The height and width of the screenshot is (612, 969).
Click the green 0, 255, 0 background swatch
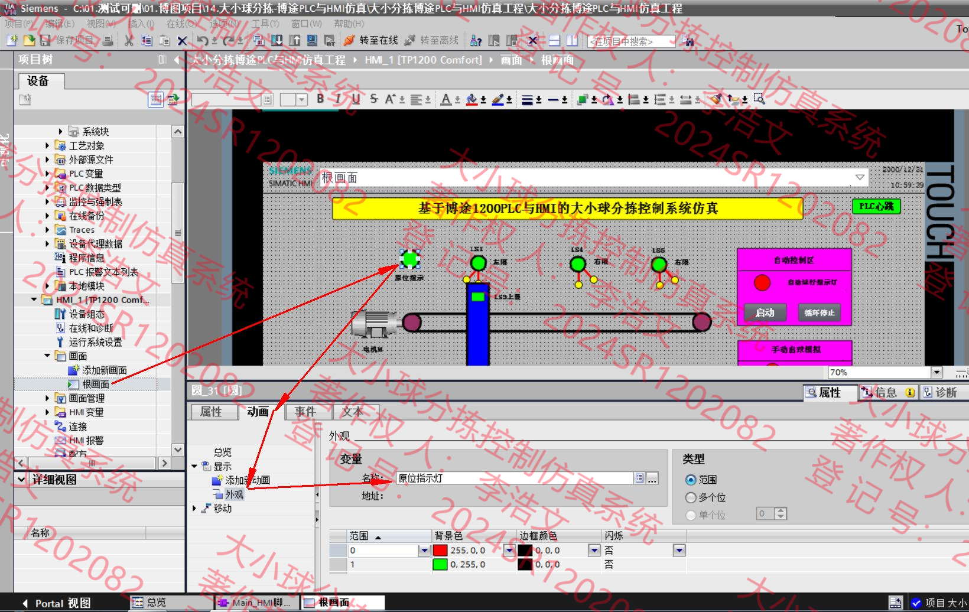click(440, 565)
